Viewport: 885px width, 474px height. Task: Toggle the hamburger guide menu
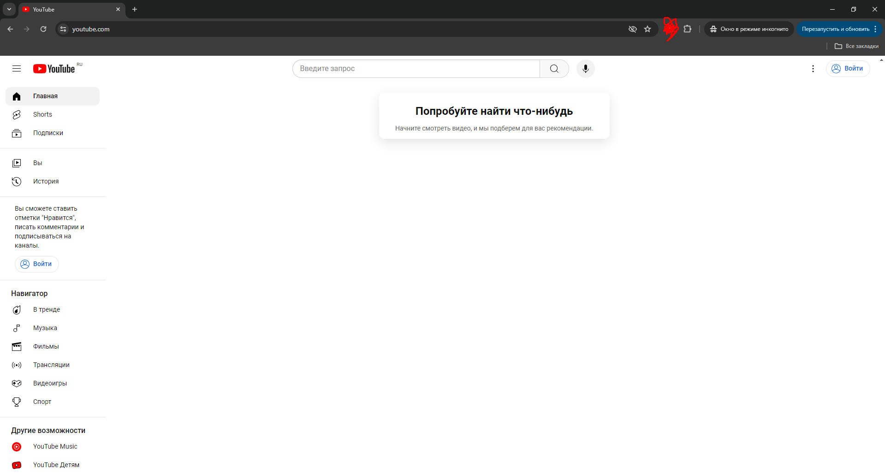[x=17, y=69]
